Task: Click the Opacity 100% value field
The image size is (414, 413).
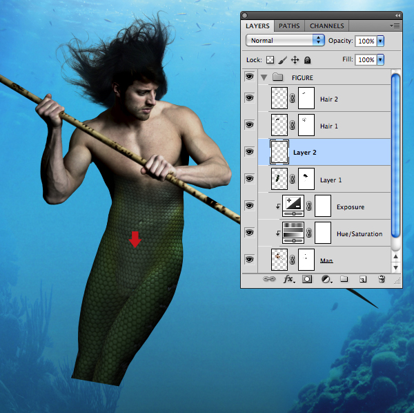Action: (366, 41)
